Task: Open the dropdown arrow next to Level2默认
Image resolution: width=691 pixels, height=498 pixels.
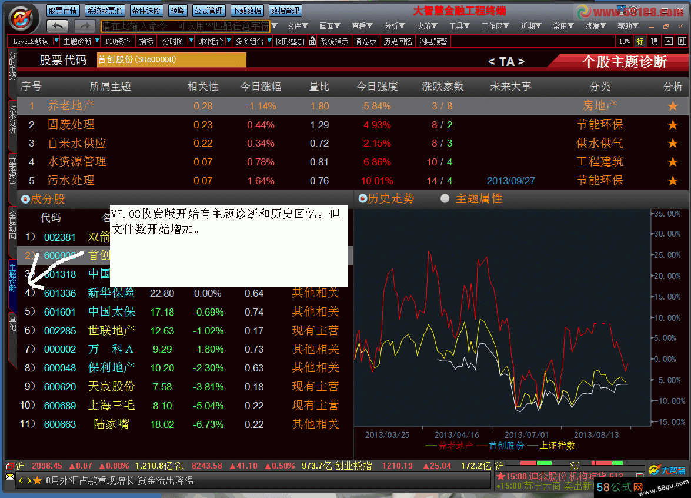Action: (x=56, y=41)
